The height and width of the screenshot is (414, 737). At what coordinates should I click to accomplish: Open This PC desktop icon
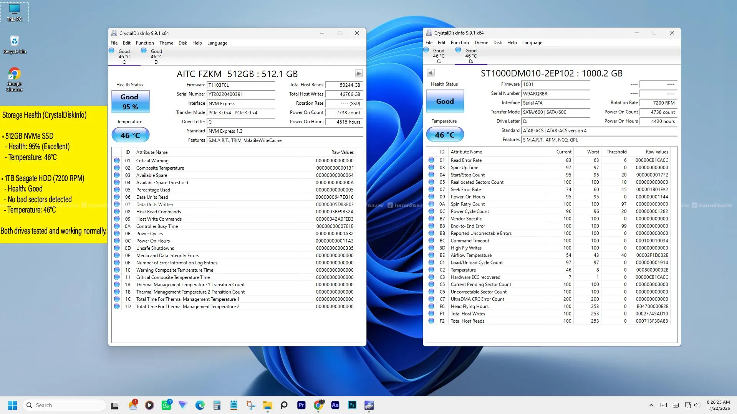pyautogui.click(x=15, y=12)
